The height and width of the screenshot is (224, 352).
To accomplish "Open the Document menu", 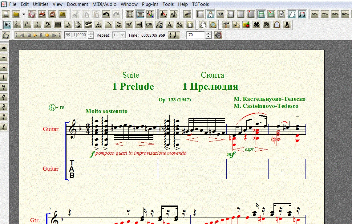I will point(77,4).
